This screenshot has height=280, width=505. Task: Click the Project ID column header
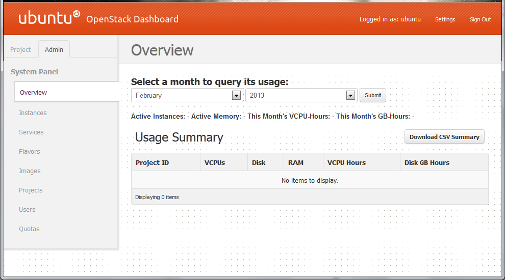(166, 163)
